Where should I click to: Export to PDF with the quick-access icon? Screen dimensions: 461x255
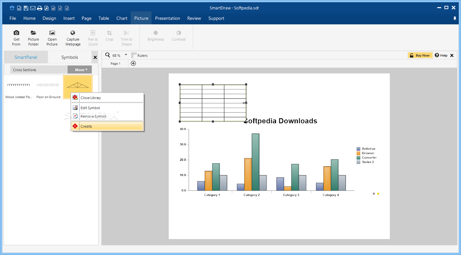(46, 8)
